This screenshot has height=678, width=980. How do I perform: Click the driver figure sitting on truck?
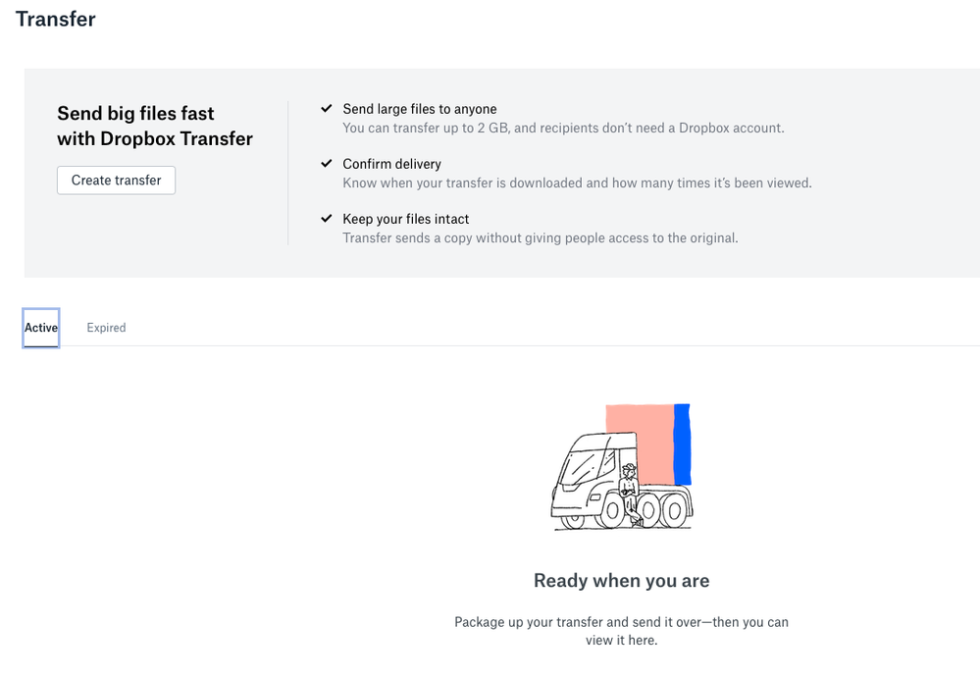pos(629,491)
